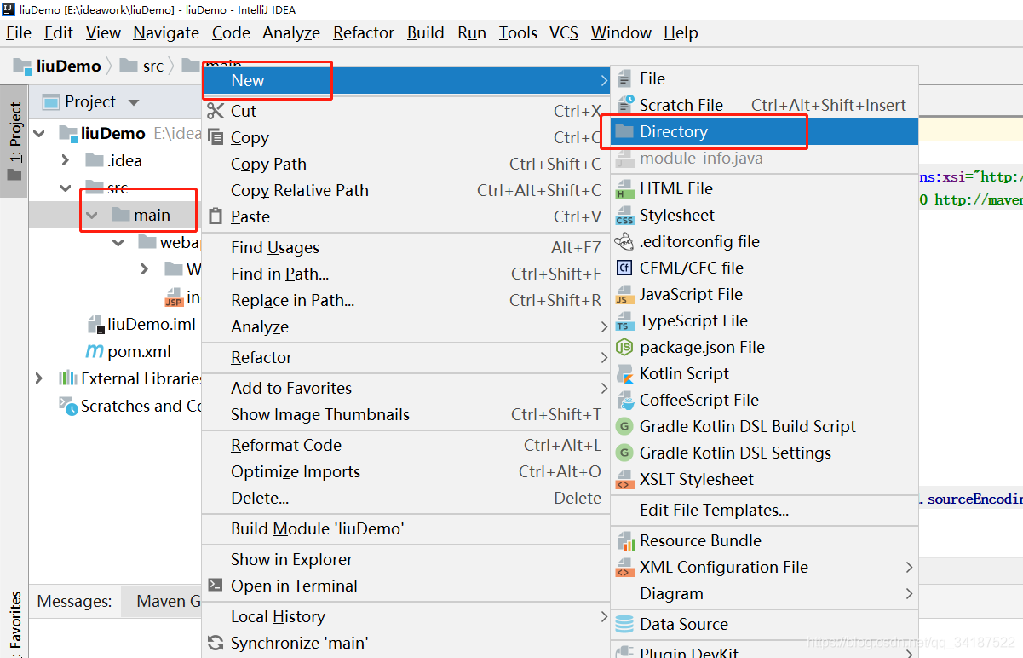Click the Scratch File icon
The width and height of the screenshot is (1023, 658).
coord(624,105)
